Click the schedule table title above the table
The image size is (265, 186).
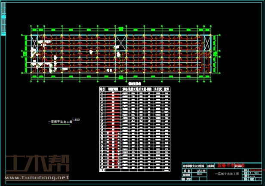click(x=135, y=83)
